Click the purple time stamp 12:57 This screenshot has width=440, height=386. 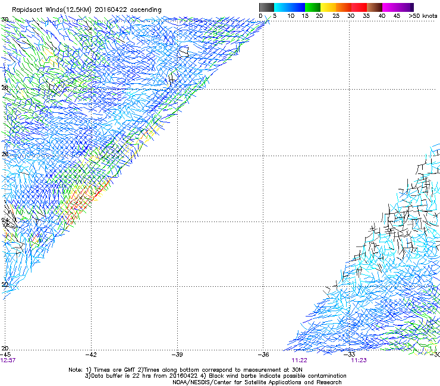click(8, 360)
